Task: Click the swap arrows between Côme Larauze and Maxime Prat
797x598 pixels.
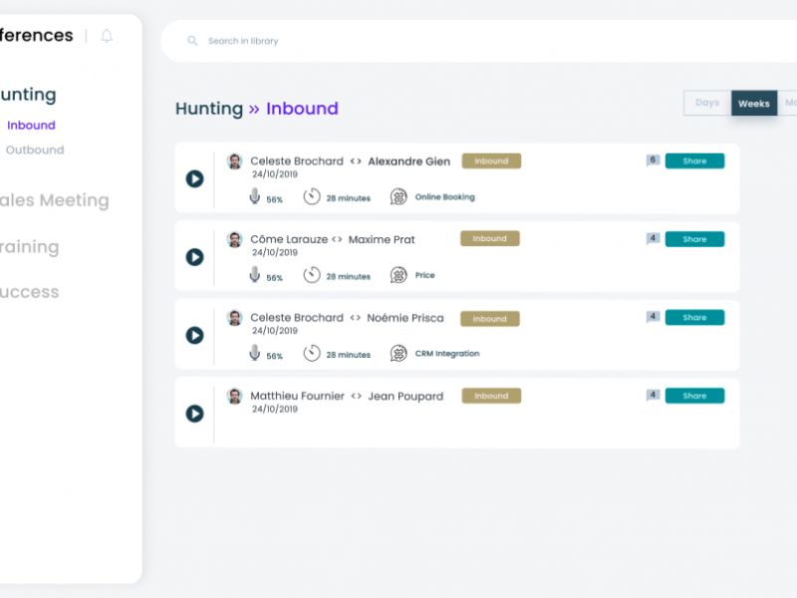Action: [x=337, y=239]
